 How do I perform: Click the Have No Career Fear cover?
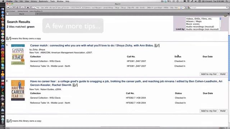[x=18, y=90]
